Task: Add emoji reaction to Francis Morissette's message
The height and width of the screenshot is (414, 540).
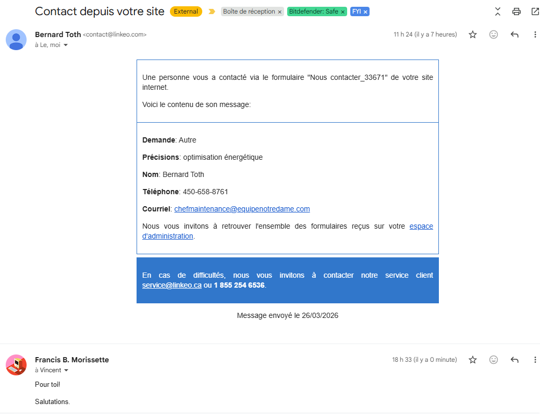Action: coord(494,360)
